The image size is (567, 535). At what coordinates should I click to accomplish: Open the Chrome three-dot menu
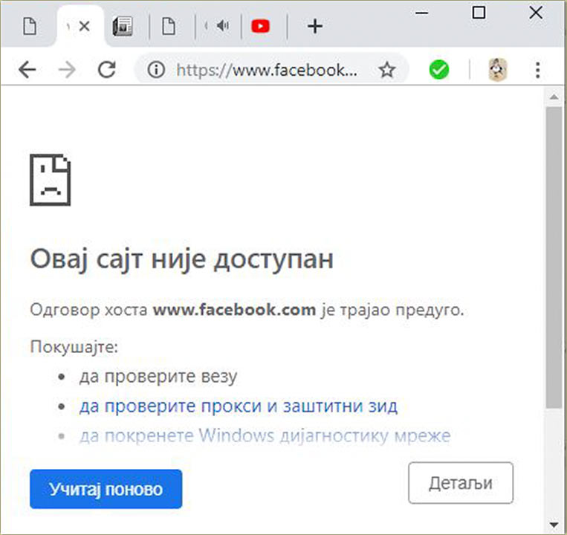[538, 70]
